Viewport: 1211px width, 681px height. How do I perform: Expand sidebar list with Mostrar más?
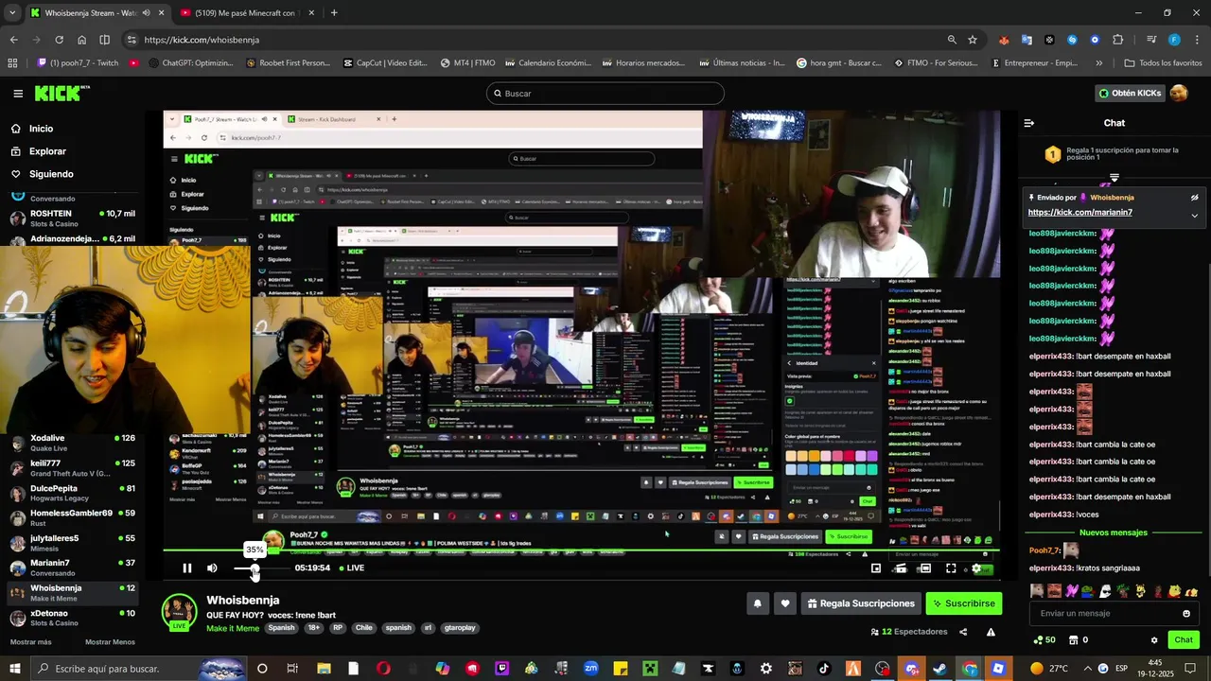tap(30, 642)
